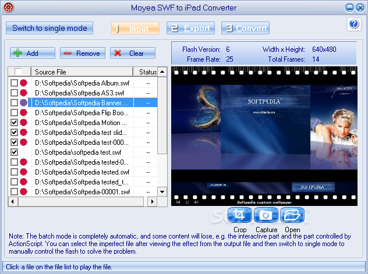Click the Status column header
Image resolution: width=368 pixels, height=274 pixels.
tap(146, 72)
